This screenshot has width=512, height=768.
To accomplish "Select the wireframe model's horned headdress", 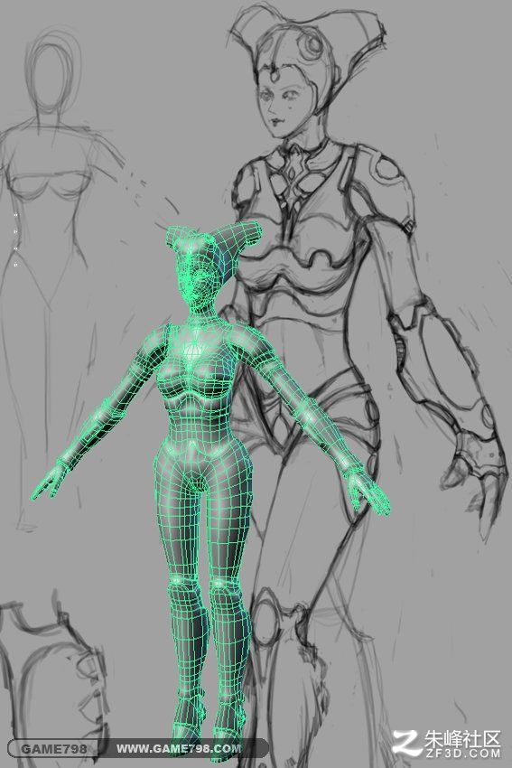I will pyautogui.click(x=212, y=240).
